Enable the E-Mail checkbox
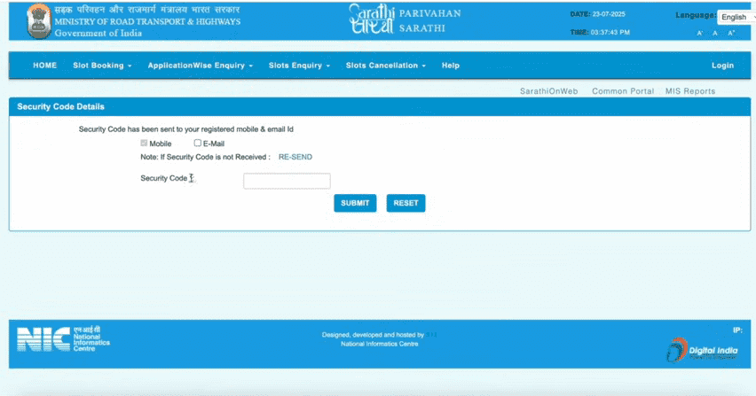The image size is (756, 396). [x=198, y=144]
